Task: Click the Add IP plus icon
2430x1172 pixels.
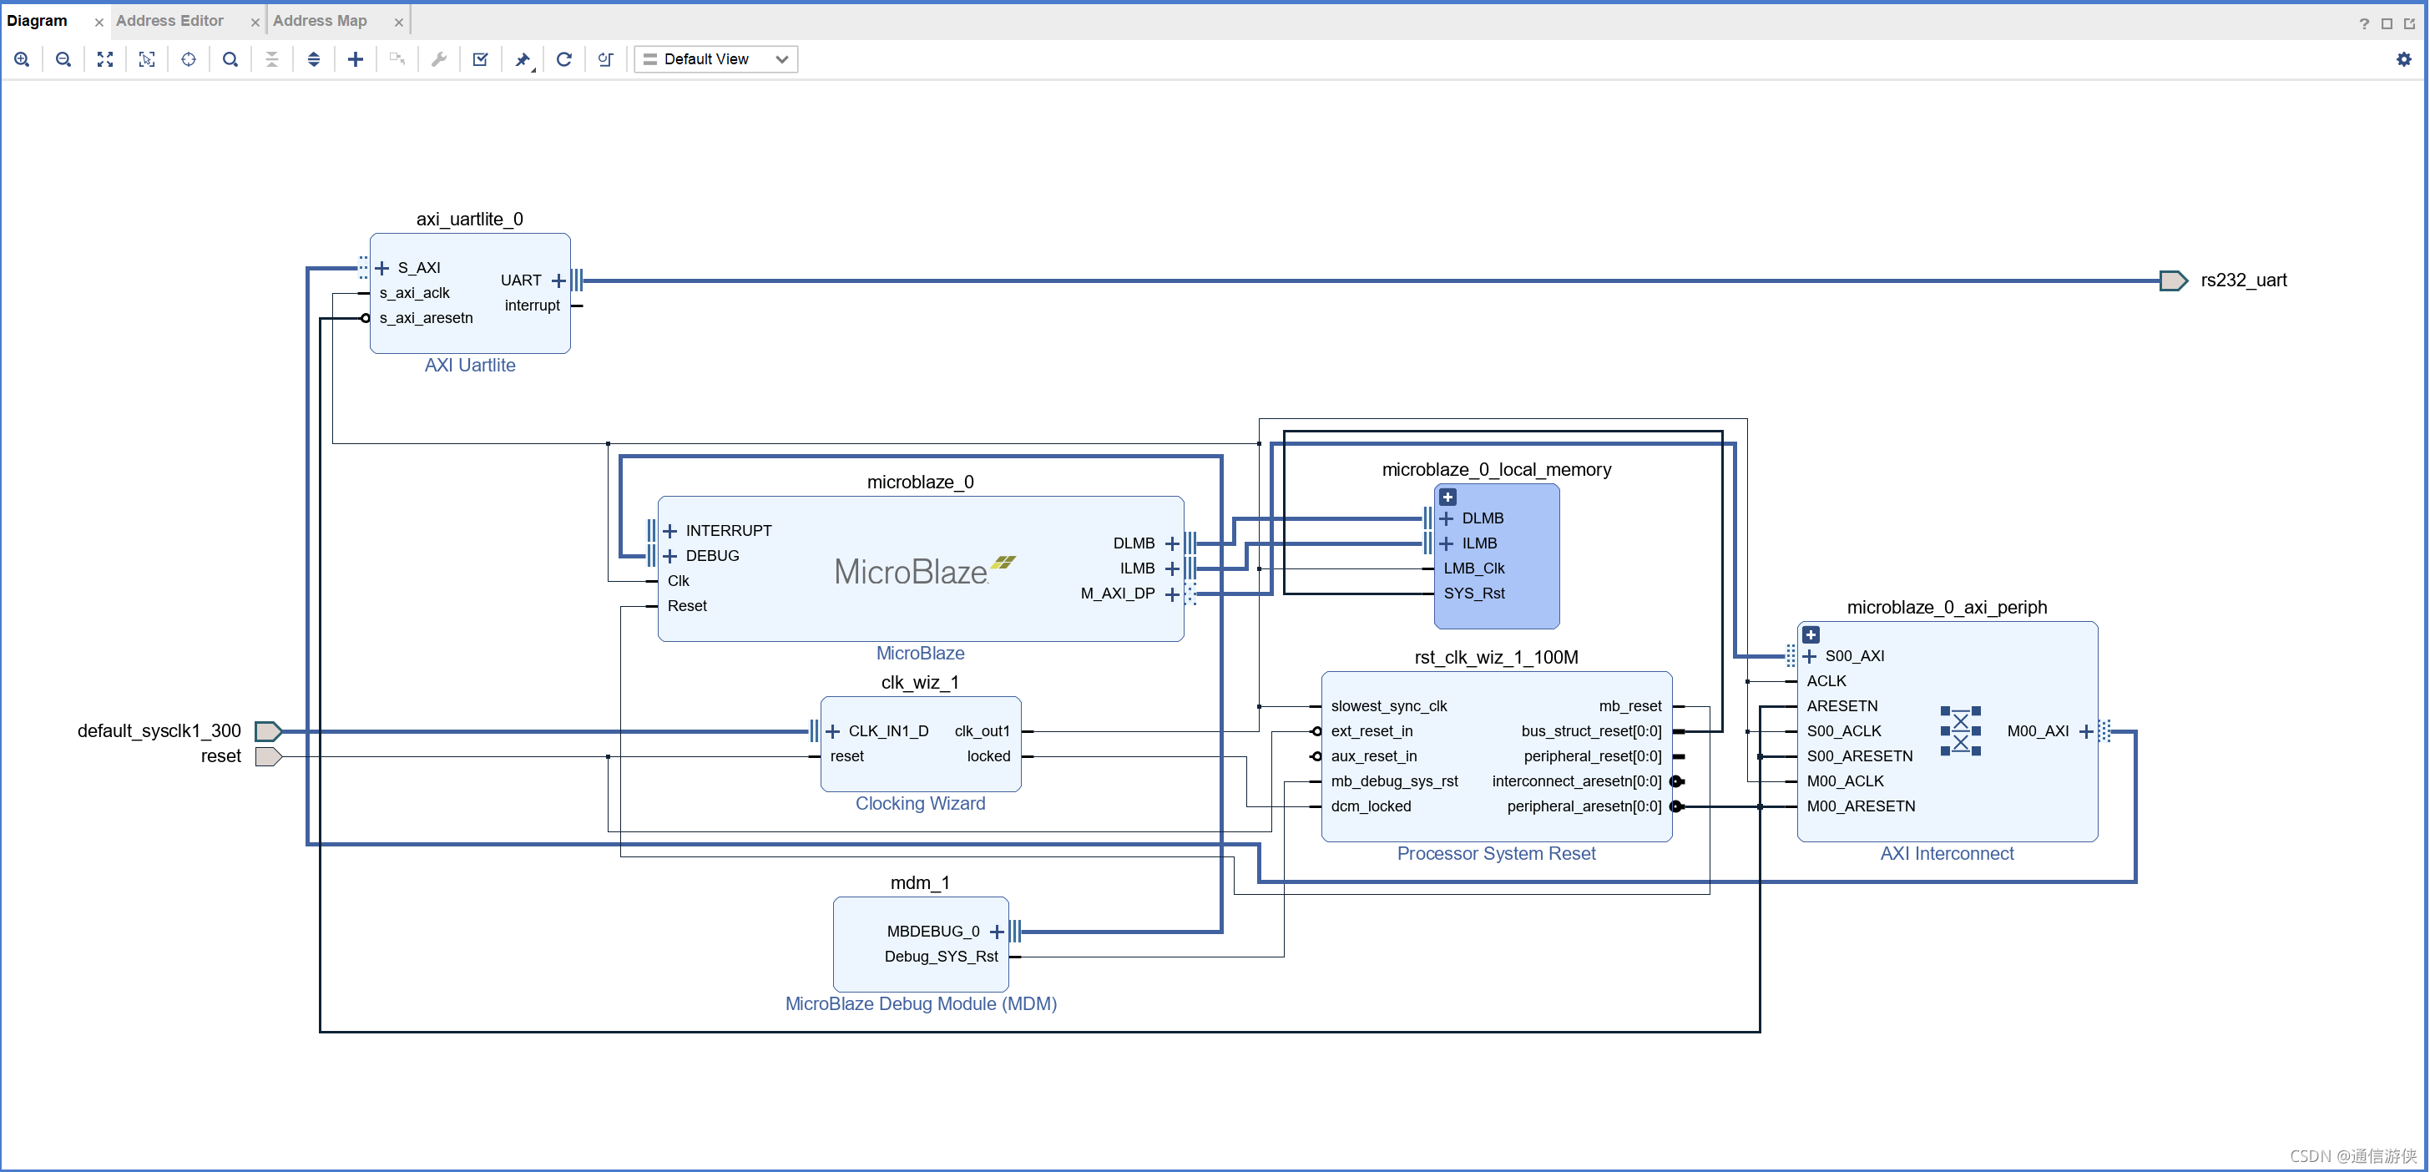Action: pos(356,59)
